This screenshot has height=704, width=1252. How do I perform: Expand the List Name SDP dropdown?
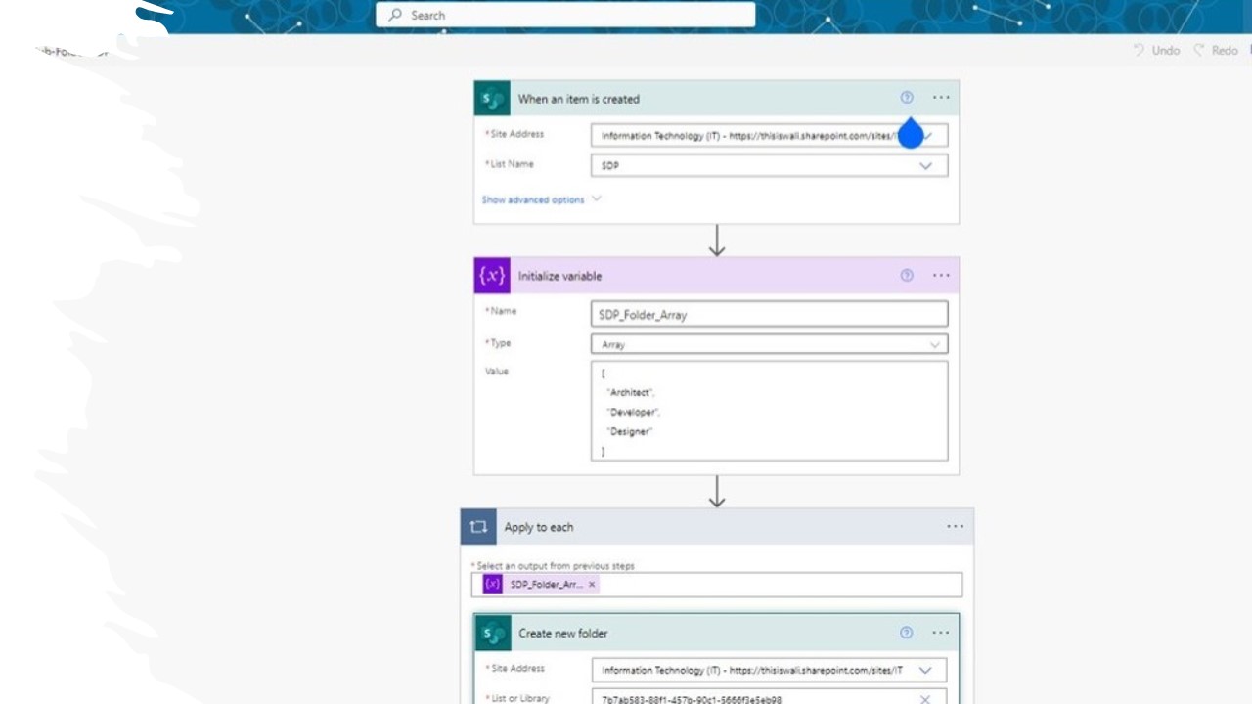tap(925, 166)
